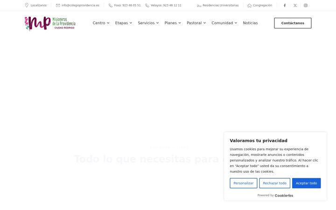Expand the chevron next to Etapas
Image resolution: width=336 pixels, height=210 pixels.
pyautogui.click(x=131, y=23)
